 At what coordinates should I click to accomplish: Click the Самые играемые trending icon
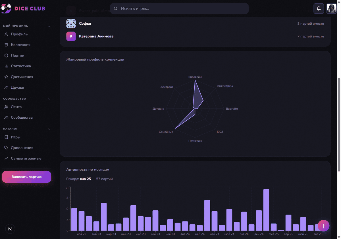6,159
